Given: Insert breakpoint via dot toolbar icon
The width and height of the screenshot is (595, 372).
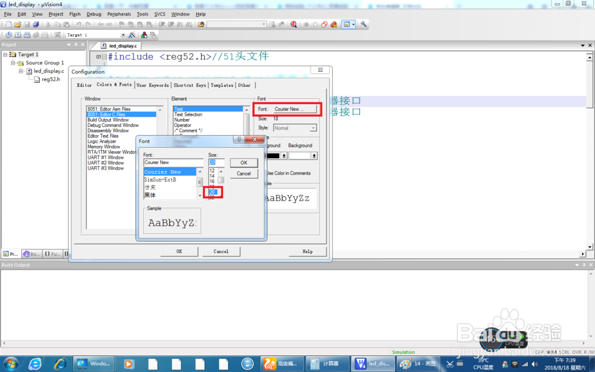Looking at the screenshot, I should (306, 24).
